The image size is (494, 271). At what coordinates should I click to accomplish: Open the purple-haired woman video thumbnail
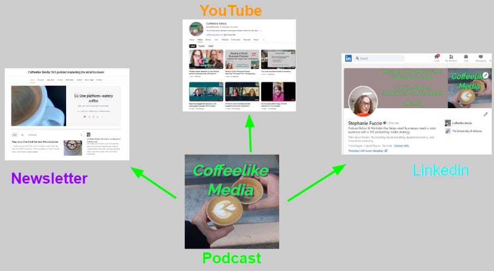click(278, 92)
